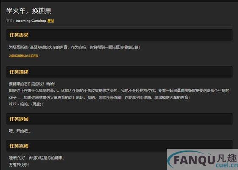Click the 凡趣 characters in the watermark
This screenshot has height=170, width=238.
(227, 158)
